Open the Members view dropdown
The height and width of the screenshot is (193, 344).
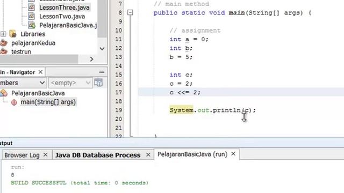[23, 83]
